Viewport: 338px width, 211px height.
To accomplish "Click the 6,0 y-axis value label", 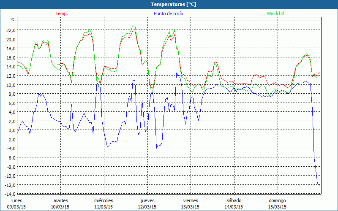I will click(x=11, y=103).
